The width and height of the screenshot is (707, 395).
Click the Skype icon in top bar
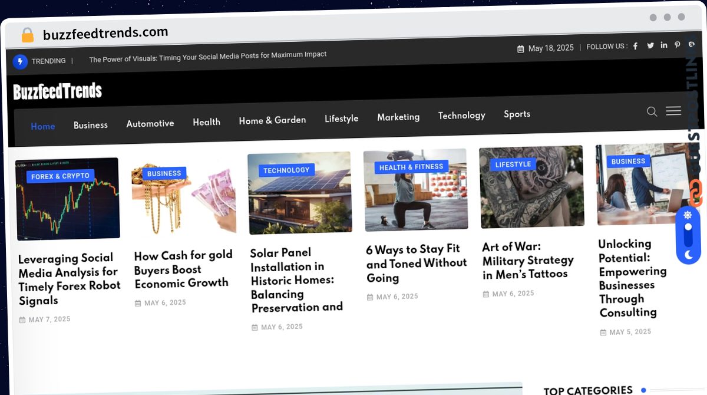click(691, 45)
